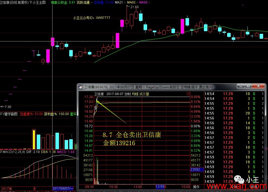Click the 2017/08/07 date marker on main timeline

point(63,188)
